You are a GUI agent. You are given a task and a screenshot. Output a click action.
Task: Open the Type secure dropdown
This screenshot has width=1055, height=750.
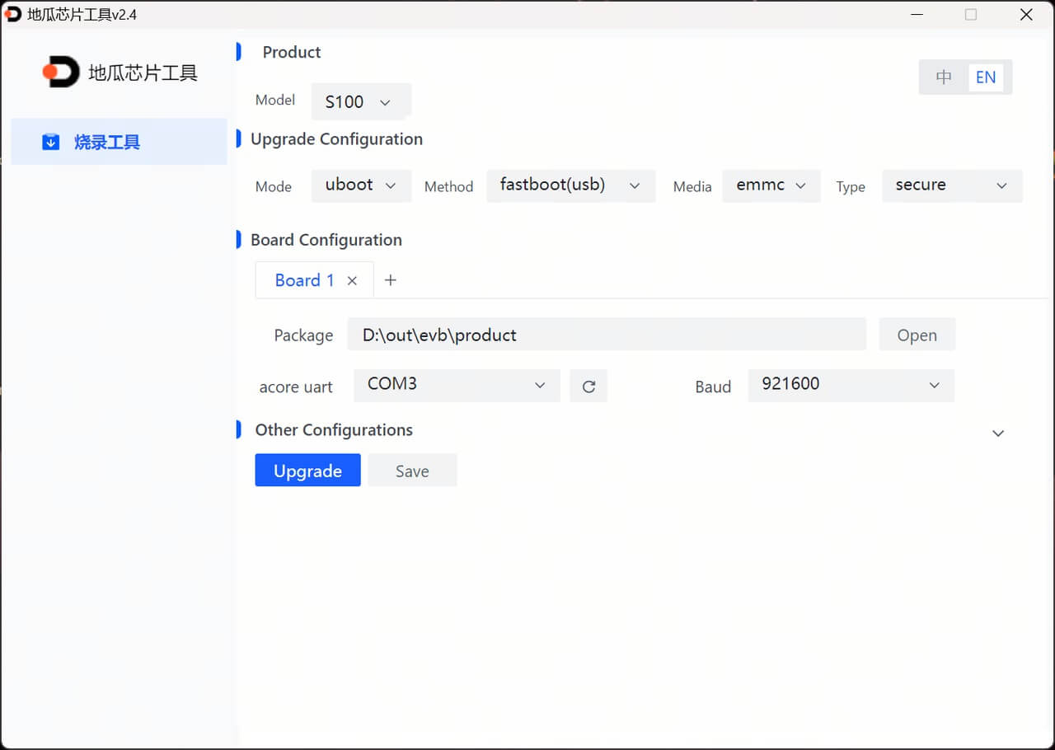[951, 185]
